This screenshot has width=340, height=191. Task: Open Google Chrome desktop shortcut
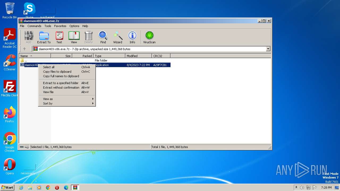pos(10,142)
